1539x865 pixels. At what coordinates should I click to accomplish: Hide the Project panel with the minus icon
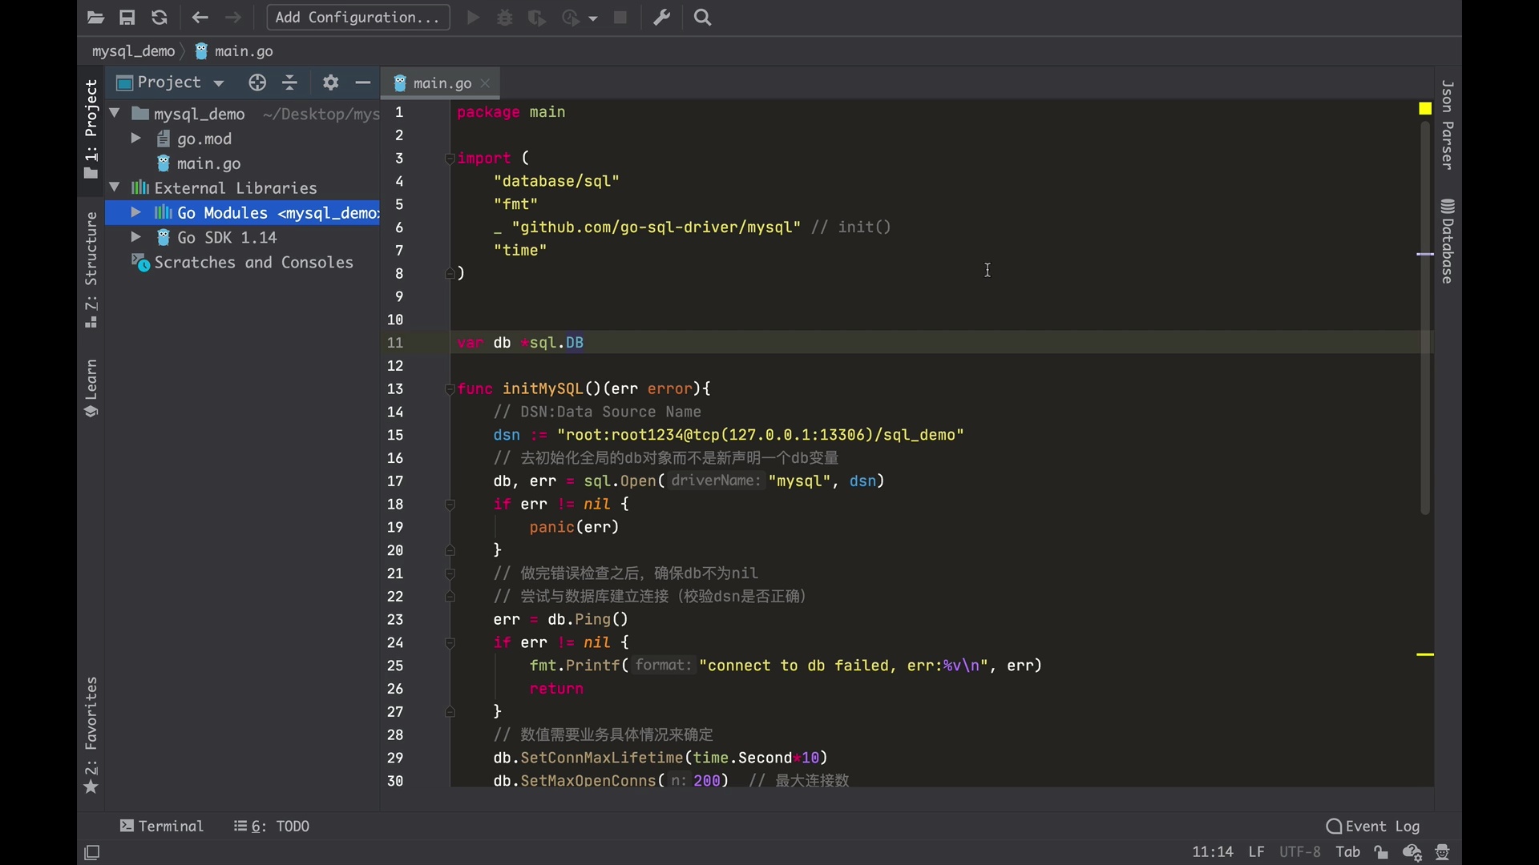[x=362, y=82]
